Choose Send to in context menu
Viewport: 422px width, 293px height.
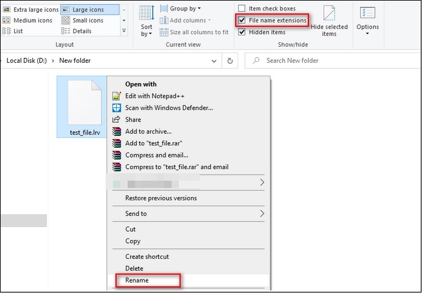(x=188, y=214)
